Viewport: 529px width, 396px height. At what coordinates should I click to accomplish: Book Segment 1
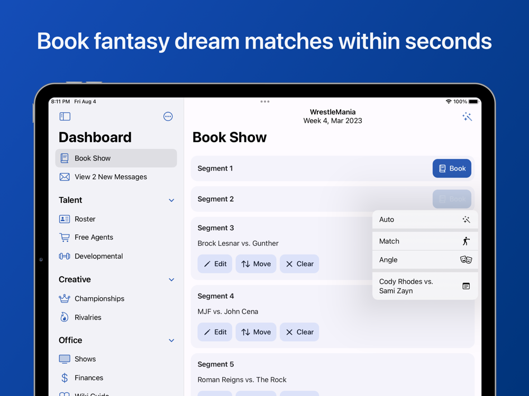pos(452,168)
